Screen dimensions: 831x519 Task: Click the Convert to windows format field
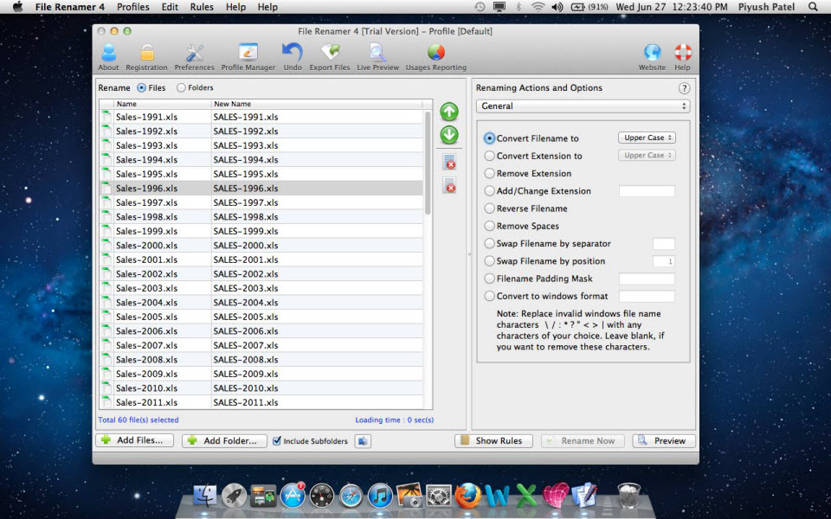[647, 296]
